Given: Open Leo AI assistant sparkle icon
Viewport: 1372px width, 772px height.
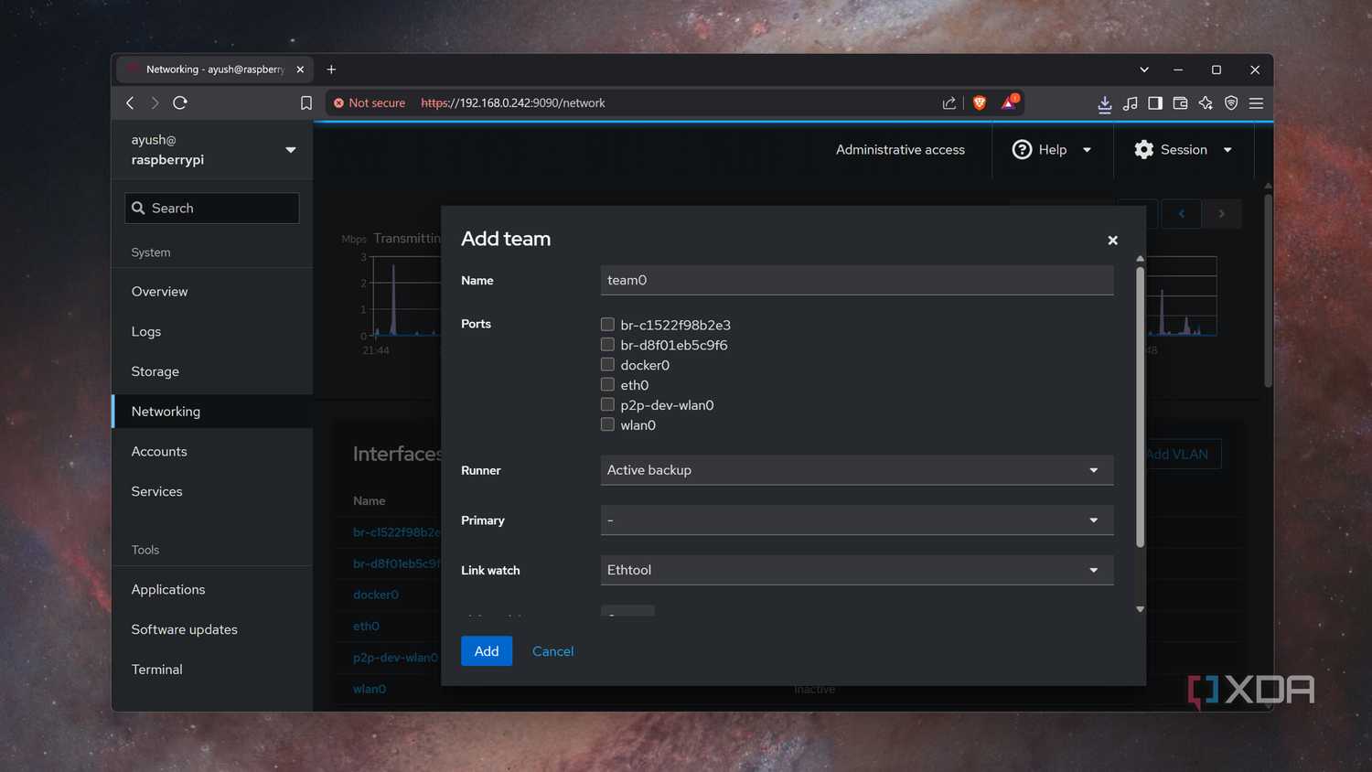Looking at the screenshot, I should pyautogui.click(x=1206, y=103).
